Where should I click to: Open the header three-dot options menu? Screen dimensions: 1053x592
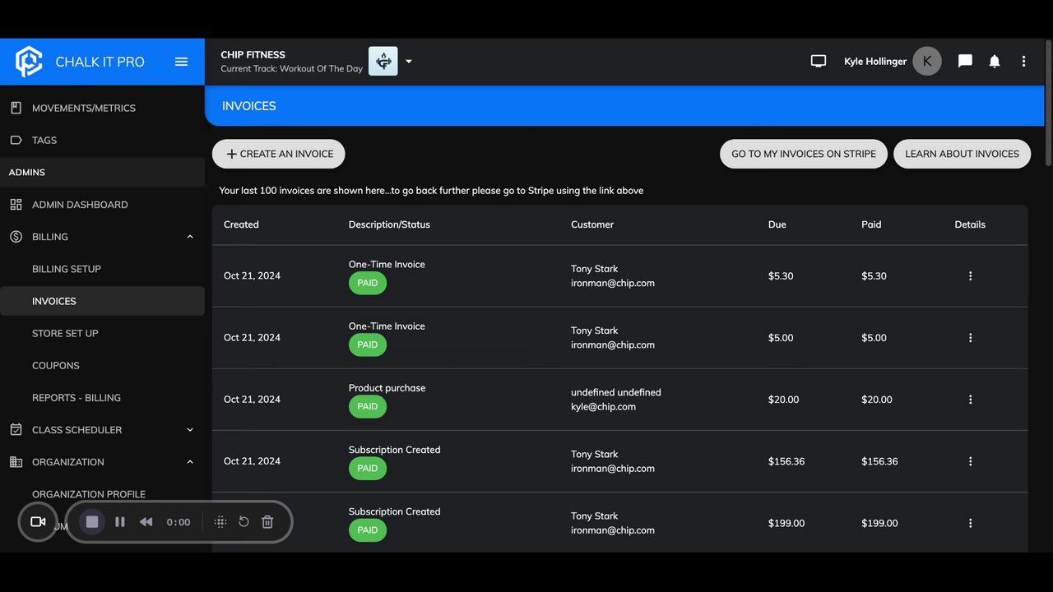click(x=1023, y=62)
